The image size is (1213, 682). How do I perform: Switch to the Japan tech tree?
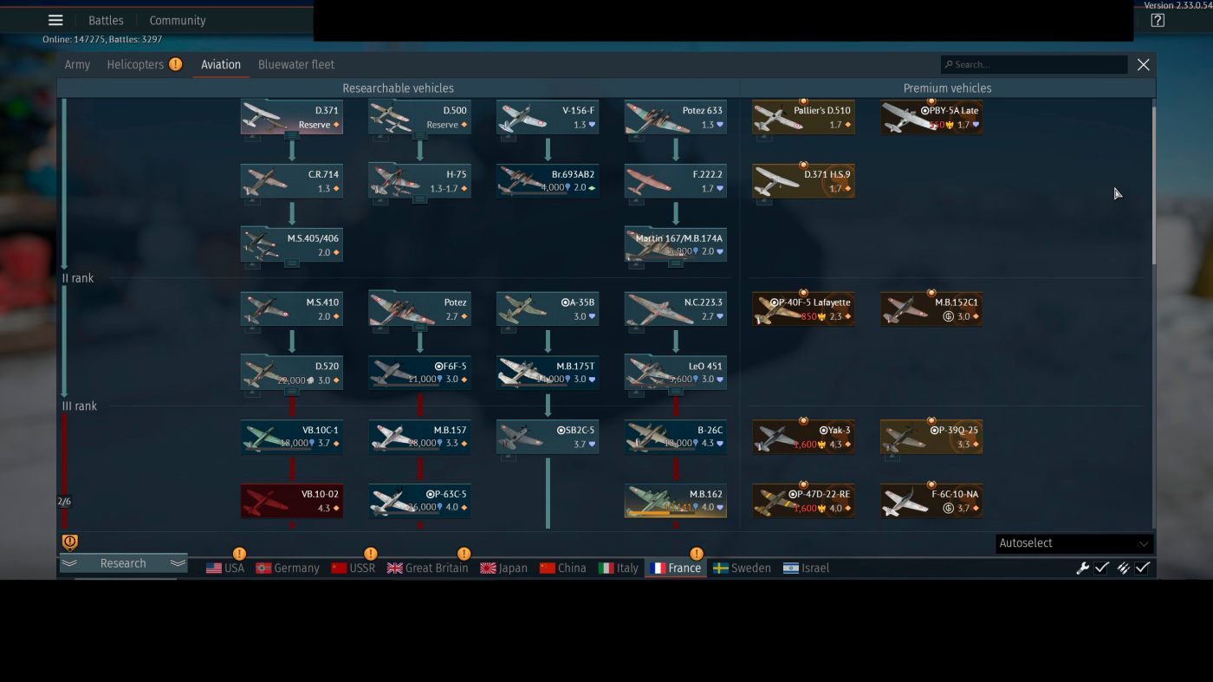pos(504,568)
